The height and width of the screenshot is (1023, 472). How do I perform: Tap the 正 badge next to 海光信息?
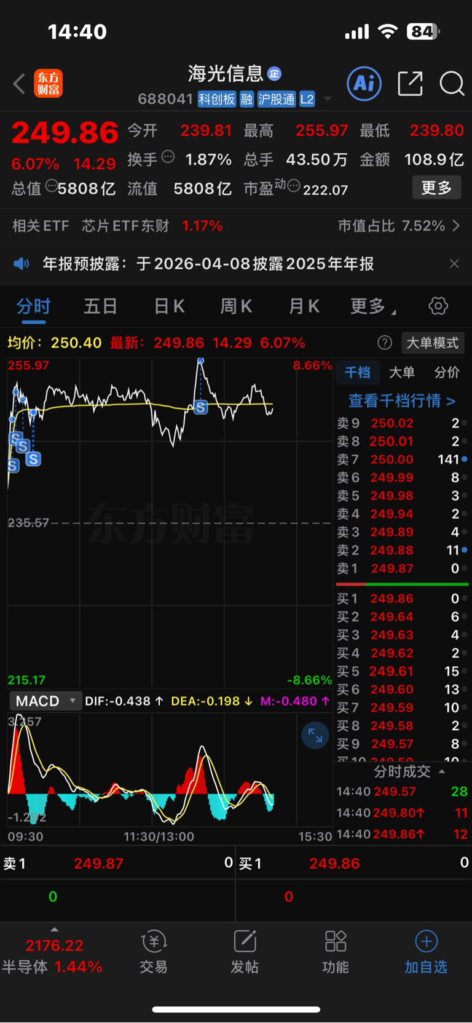(x=274, y=74)
